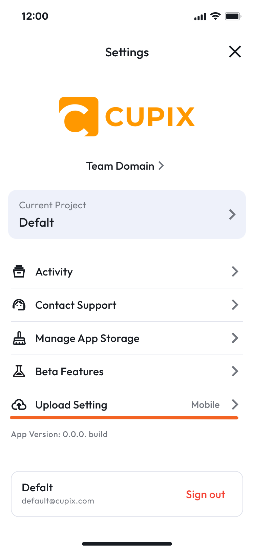The image size is (254, 551).
Task: Open Manage App Storage menu item
Action: [x=127, y=338]
